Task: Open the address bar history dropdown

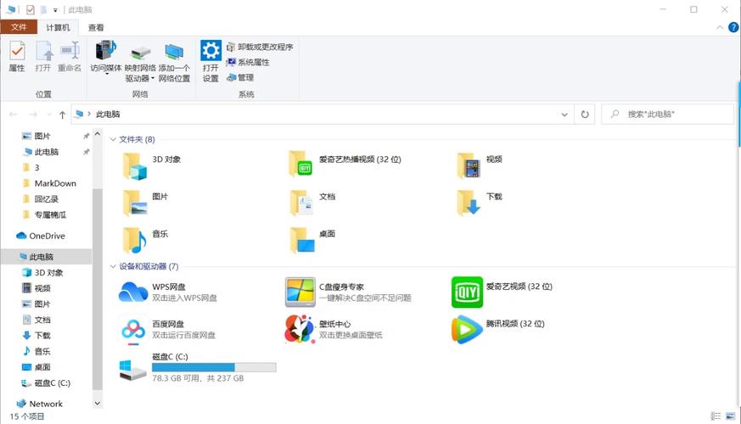Action: [564, 114]
